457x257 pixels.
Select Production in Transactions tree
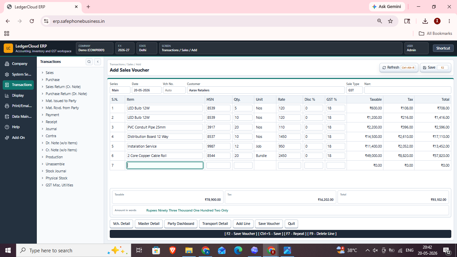tap(54, 157)
